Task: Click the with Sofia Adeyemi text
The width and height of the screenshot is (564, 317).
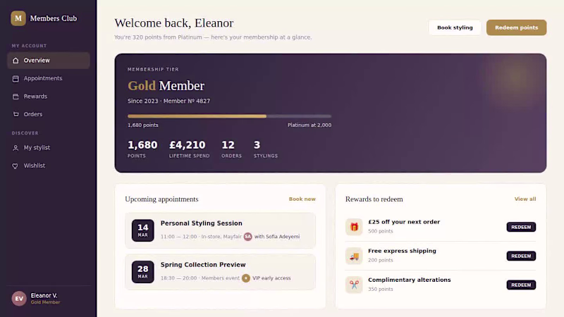Action: [x=277, y=237]
